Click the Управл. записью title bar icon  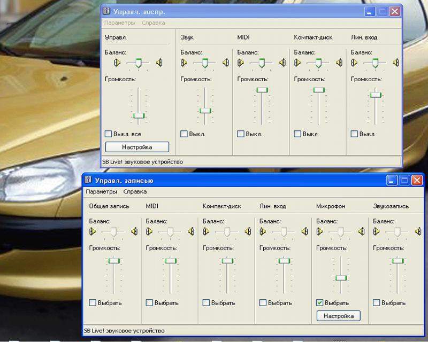[x=89, y=180]
